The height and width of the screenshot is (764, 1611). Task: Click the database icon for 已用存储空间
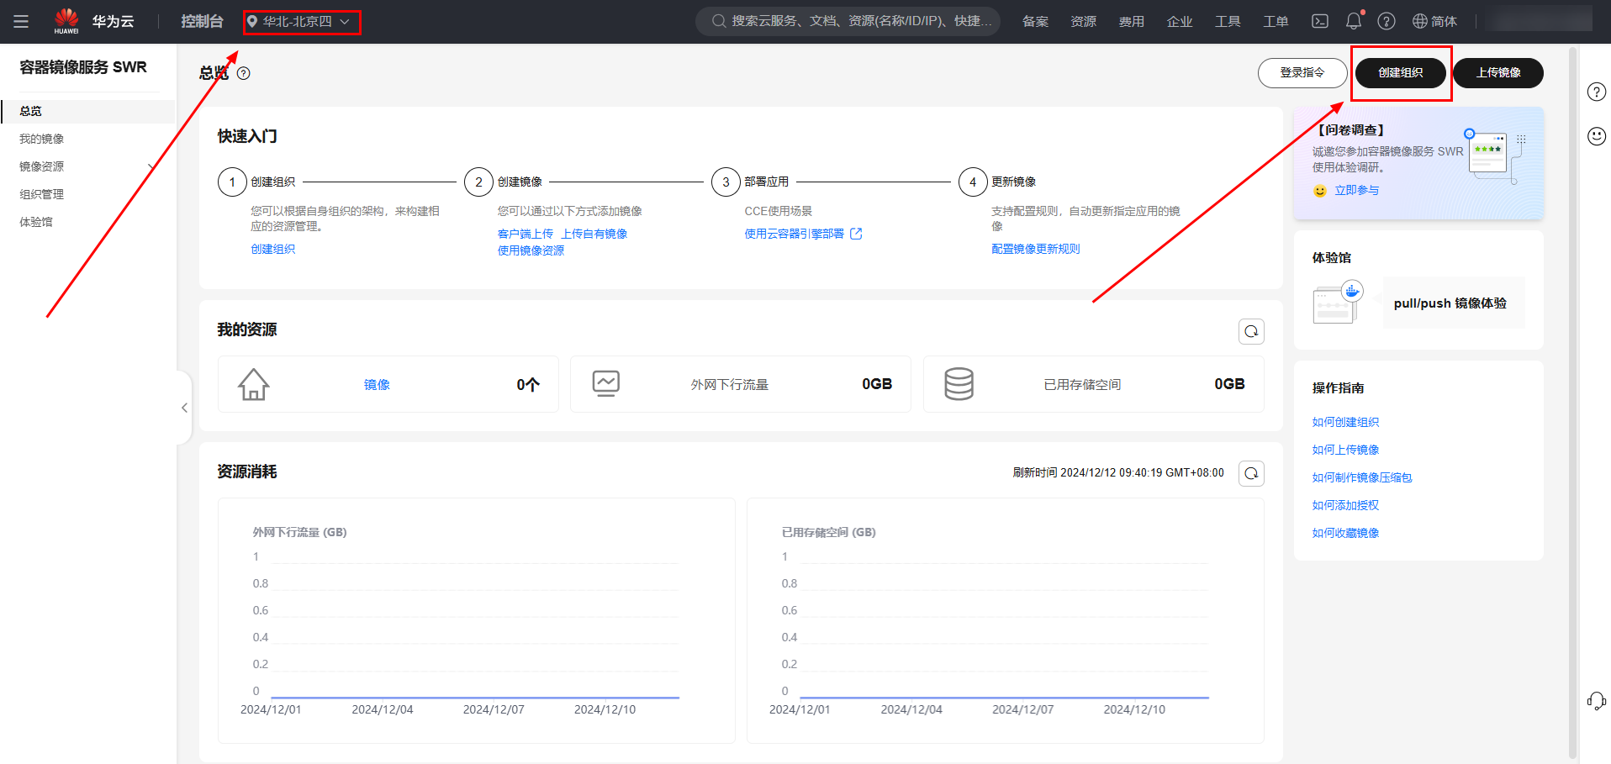[959, 383]
